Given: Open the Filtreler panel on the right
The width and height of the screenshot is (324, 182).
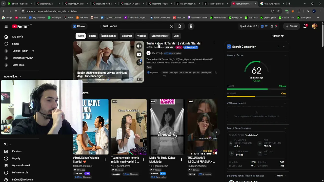Looking at the screenshot, I should (277, 36).
